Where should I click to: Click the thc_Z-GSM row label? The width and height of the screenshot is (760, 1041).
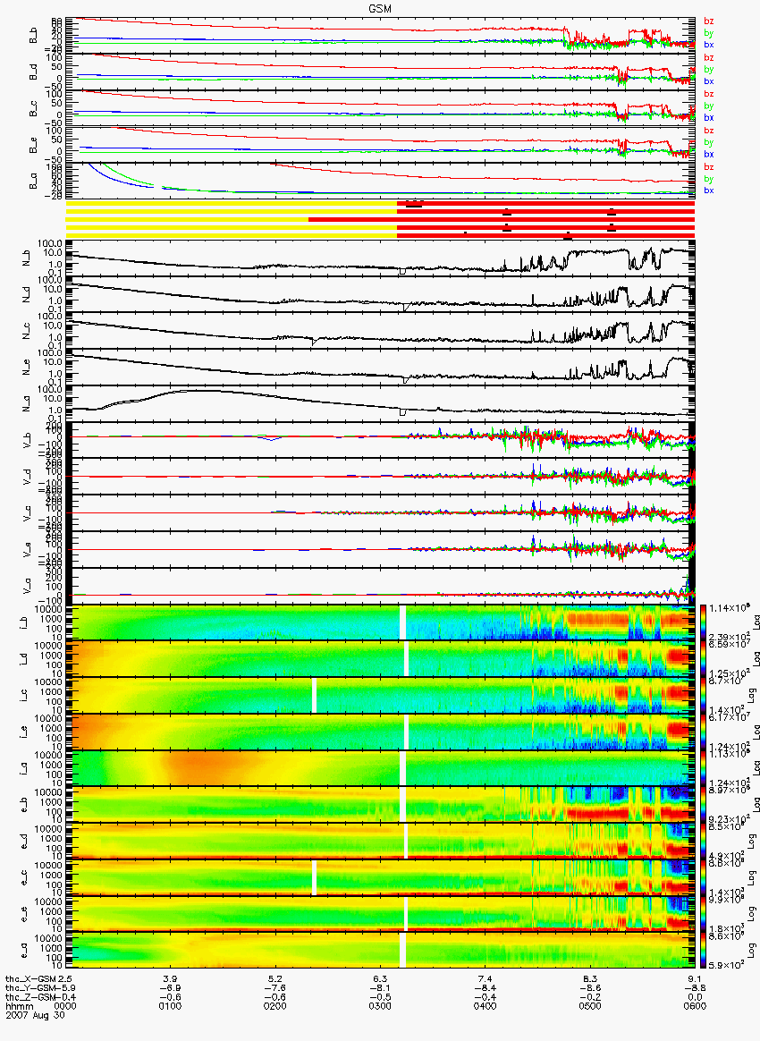[x=30, y=997]
